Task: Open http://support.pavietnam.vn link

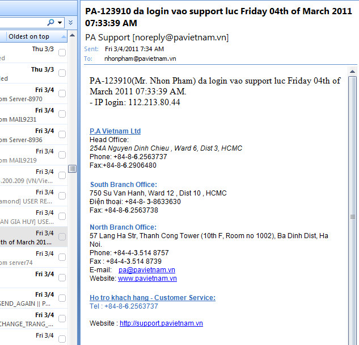Action: click(x=161, y=323)
